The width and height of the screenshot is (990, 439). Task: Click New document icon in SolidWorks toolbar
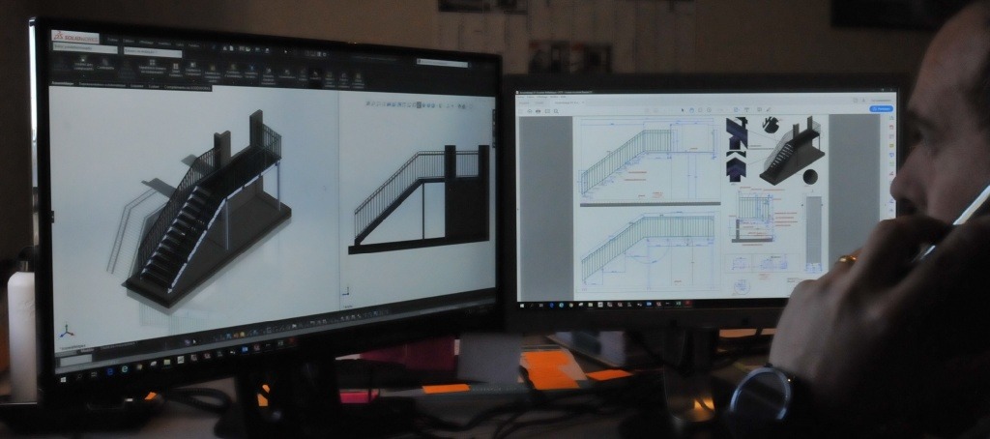pos(232,48)
